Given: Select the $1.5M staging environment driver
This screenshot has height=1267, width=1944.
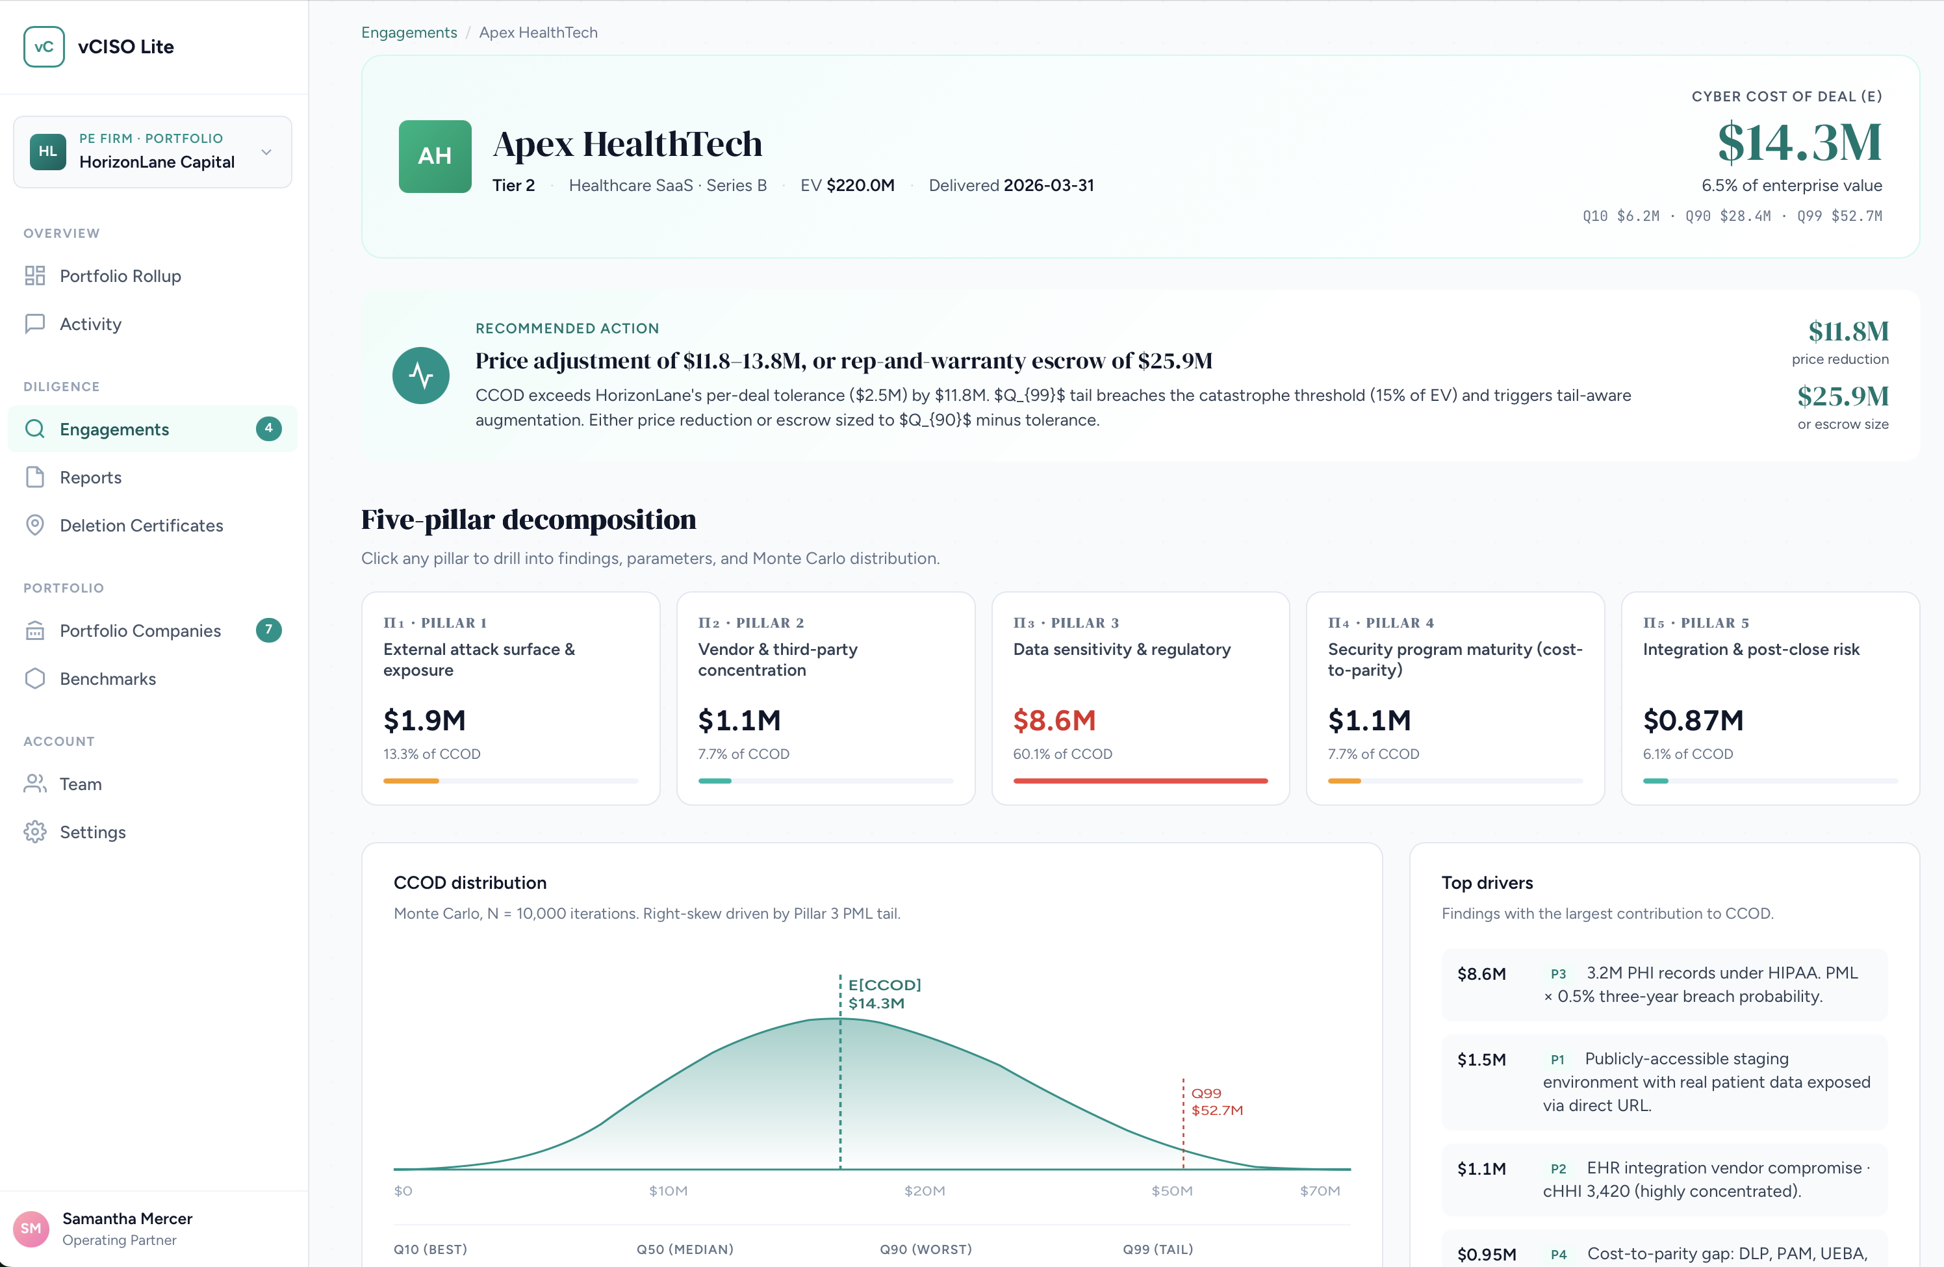Looking at the screenshot, I should (x=1664, y=1082).
